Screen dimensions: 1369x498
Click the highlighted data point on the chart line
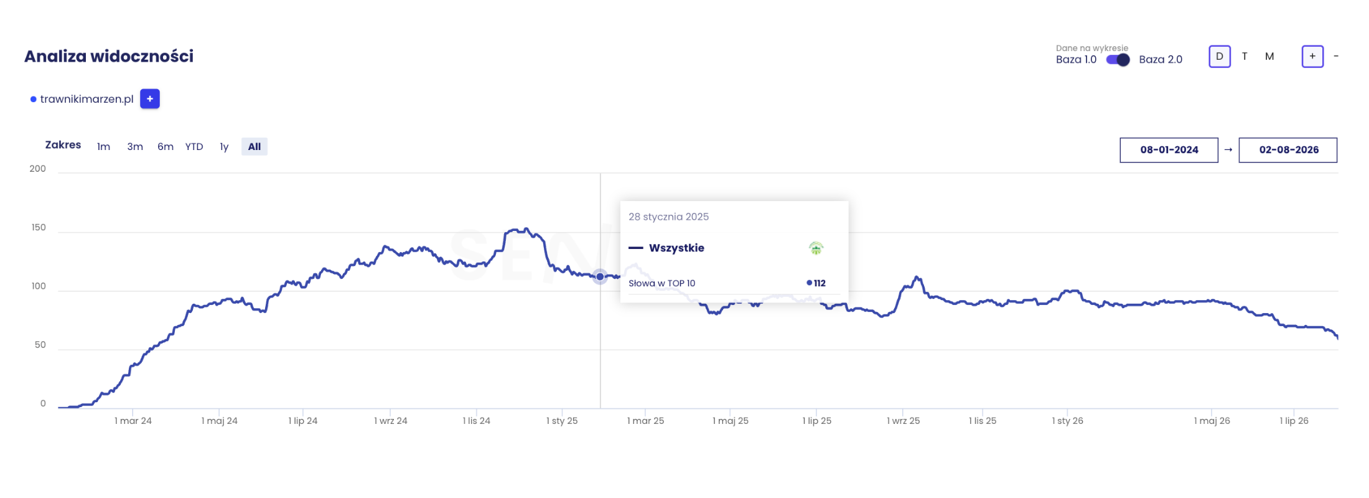(x=600, y=276)
